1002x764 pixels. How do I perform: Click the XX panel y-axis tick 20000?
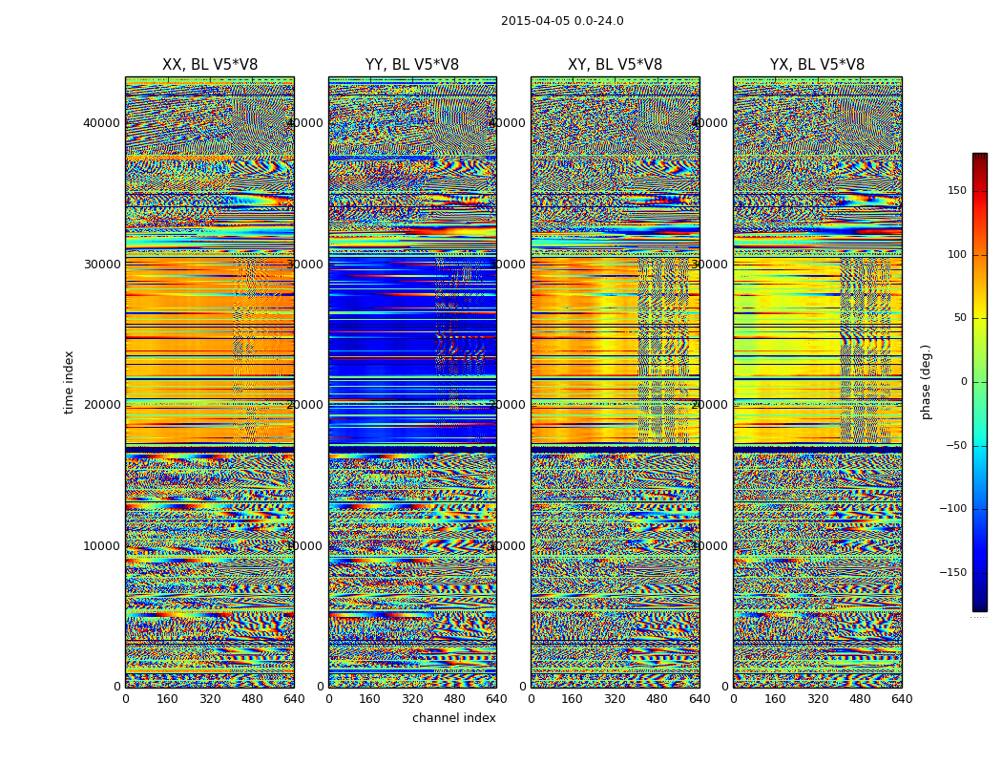tap(101, 405)
